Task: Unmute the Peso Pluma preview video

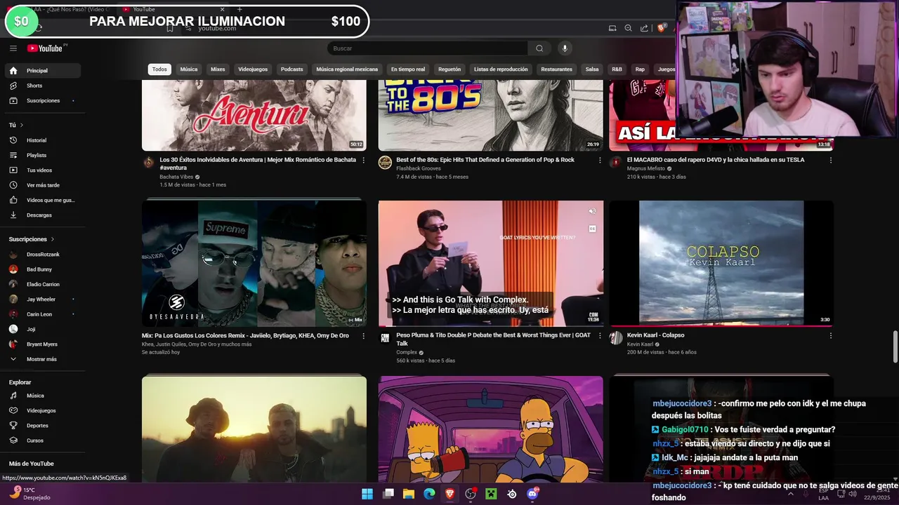Action: (x=592, y=211)
